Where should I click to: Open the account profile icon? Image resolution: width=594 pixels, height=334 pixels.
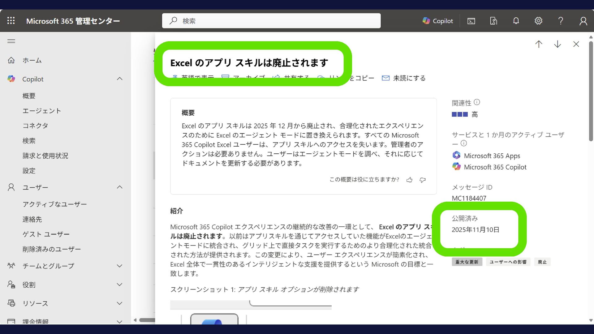(x=583, y=21)
